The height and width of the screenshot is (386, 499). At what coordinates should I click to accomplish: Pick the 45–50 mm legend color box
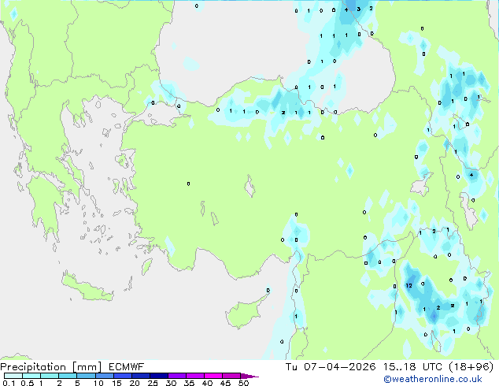[x=231, y=376]
